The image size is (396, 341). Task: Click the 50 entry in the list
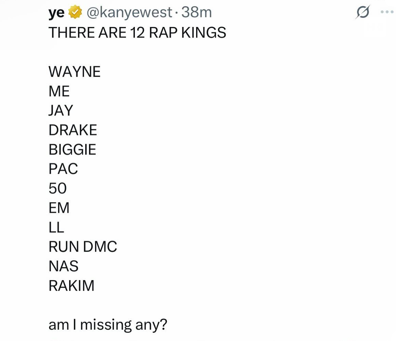tap(58, 188)
